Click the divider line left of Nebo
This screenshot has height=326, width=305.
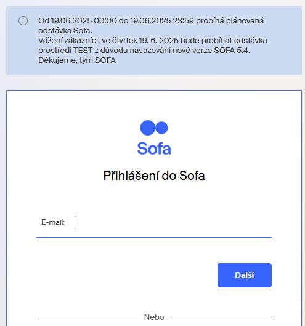click(x=87, y=317)
